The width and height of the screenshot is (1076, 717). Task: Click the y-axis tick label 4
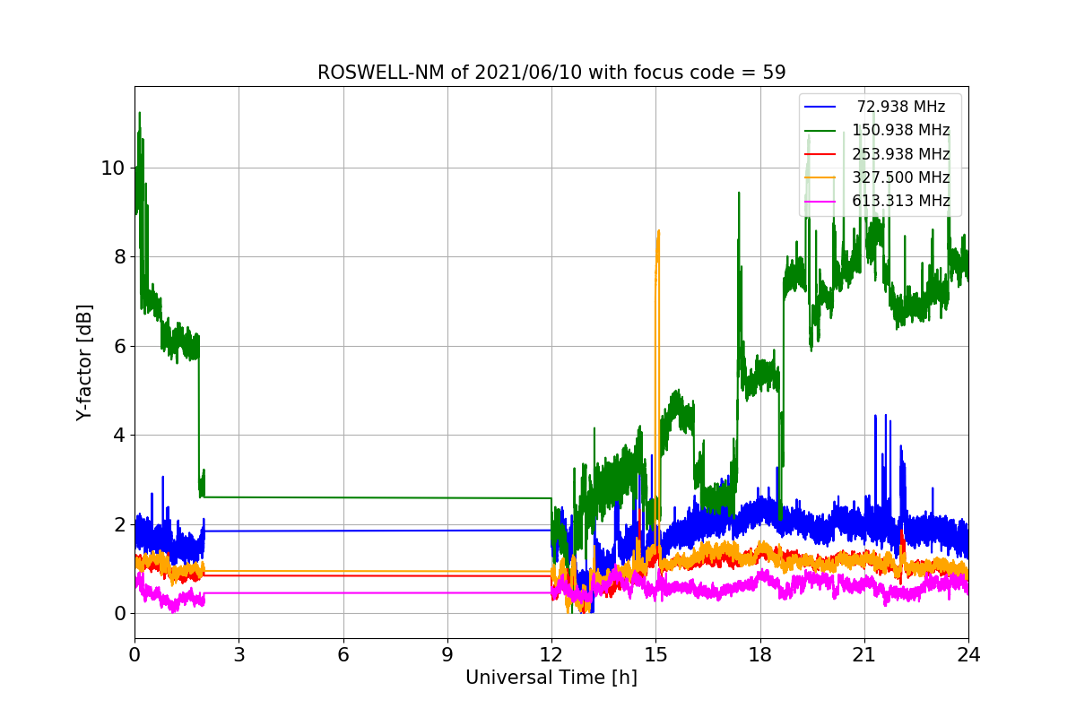pos(120,436)
